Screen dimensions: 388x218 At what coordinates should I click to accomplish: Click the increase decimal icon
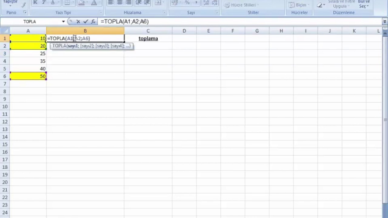click(206, 3)
